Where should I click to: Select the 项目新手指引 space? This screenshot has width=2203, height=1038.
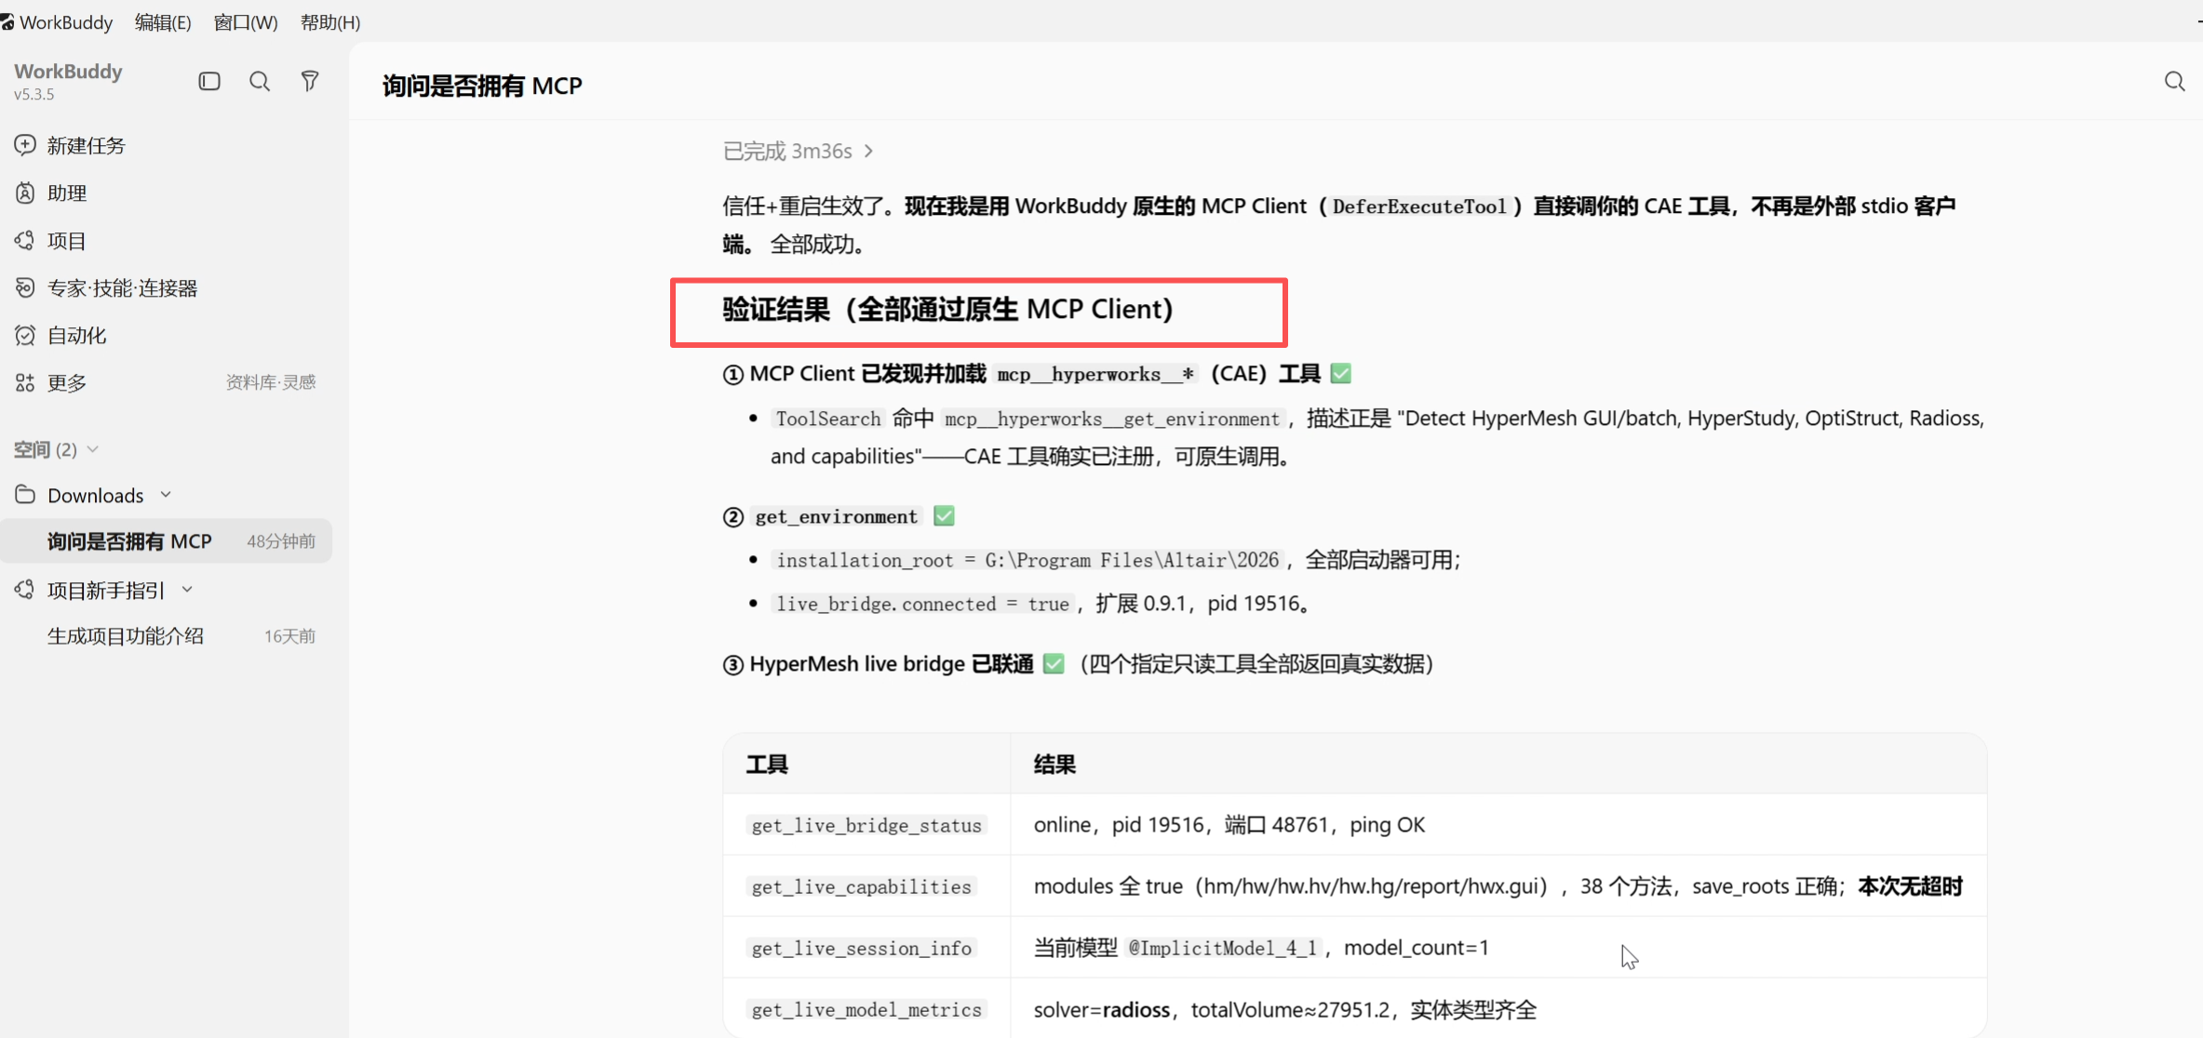click(106, 590)
